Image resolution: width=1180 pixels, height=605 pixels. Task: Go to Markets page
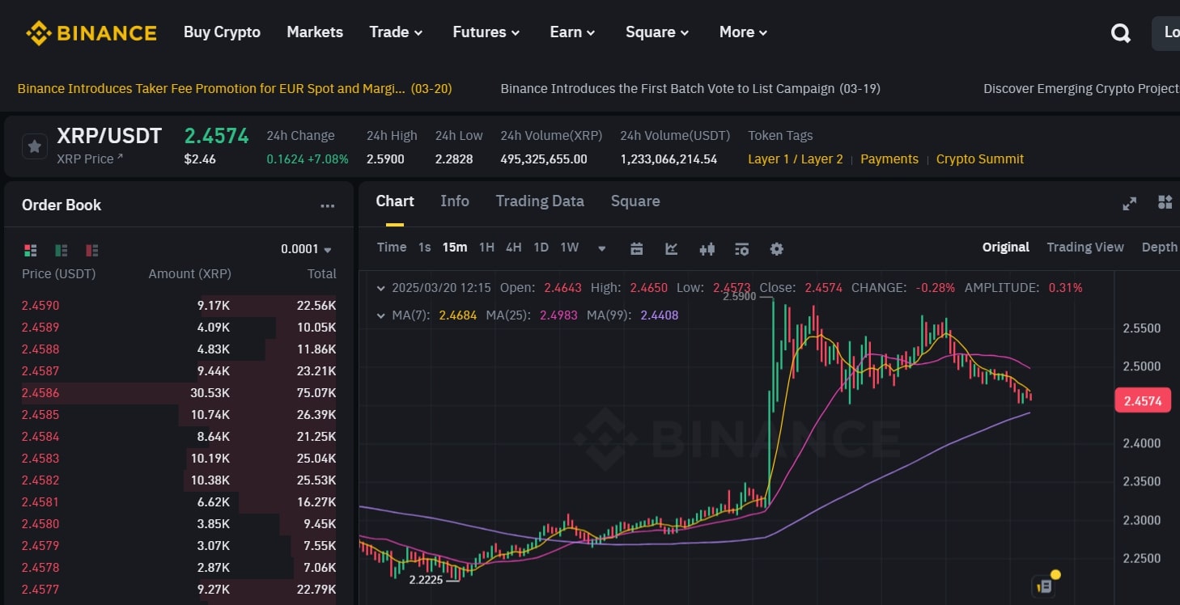315,32
